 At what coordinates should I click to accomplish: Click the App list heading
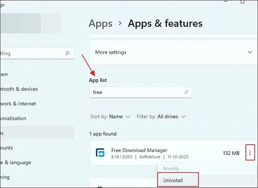[x=98, y=80]
